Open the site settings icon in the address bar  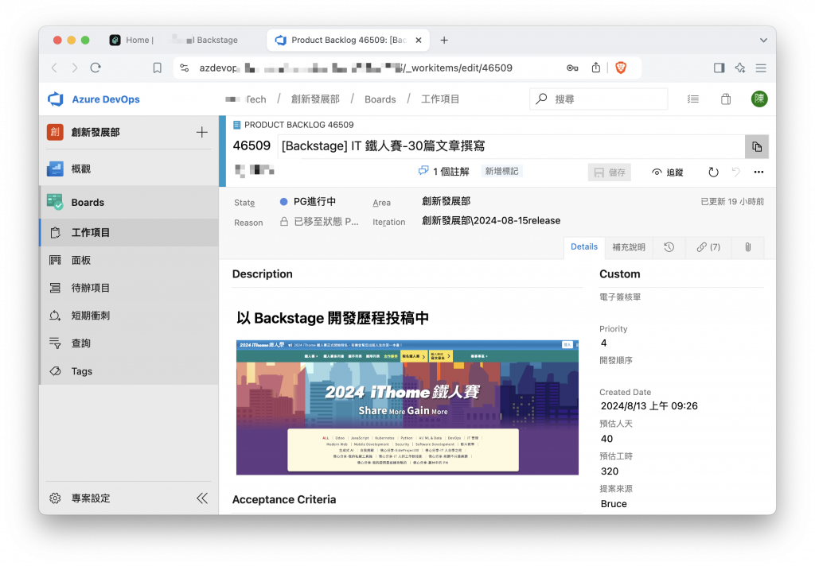tap(185, 68)
